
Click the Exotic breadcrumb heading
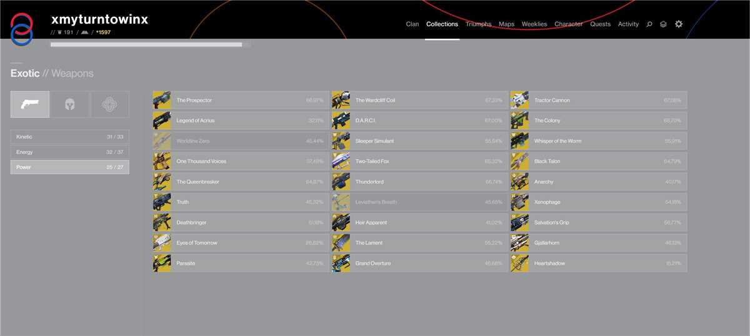coord(25,74)
